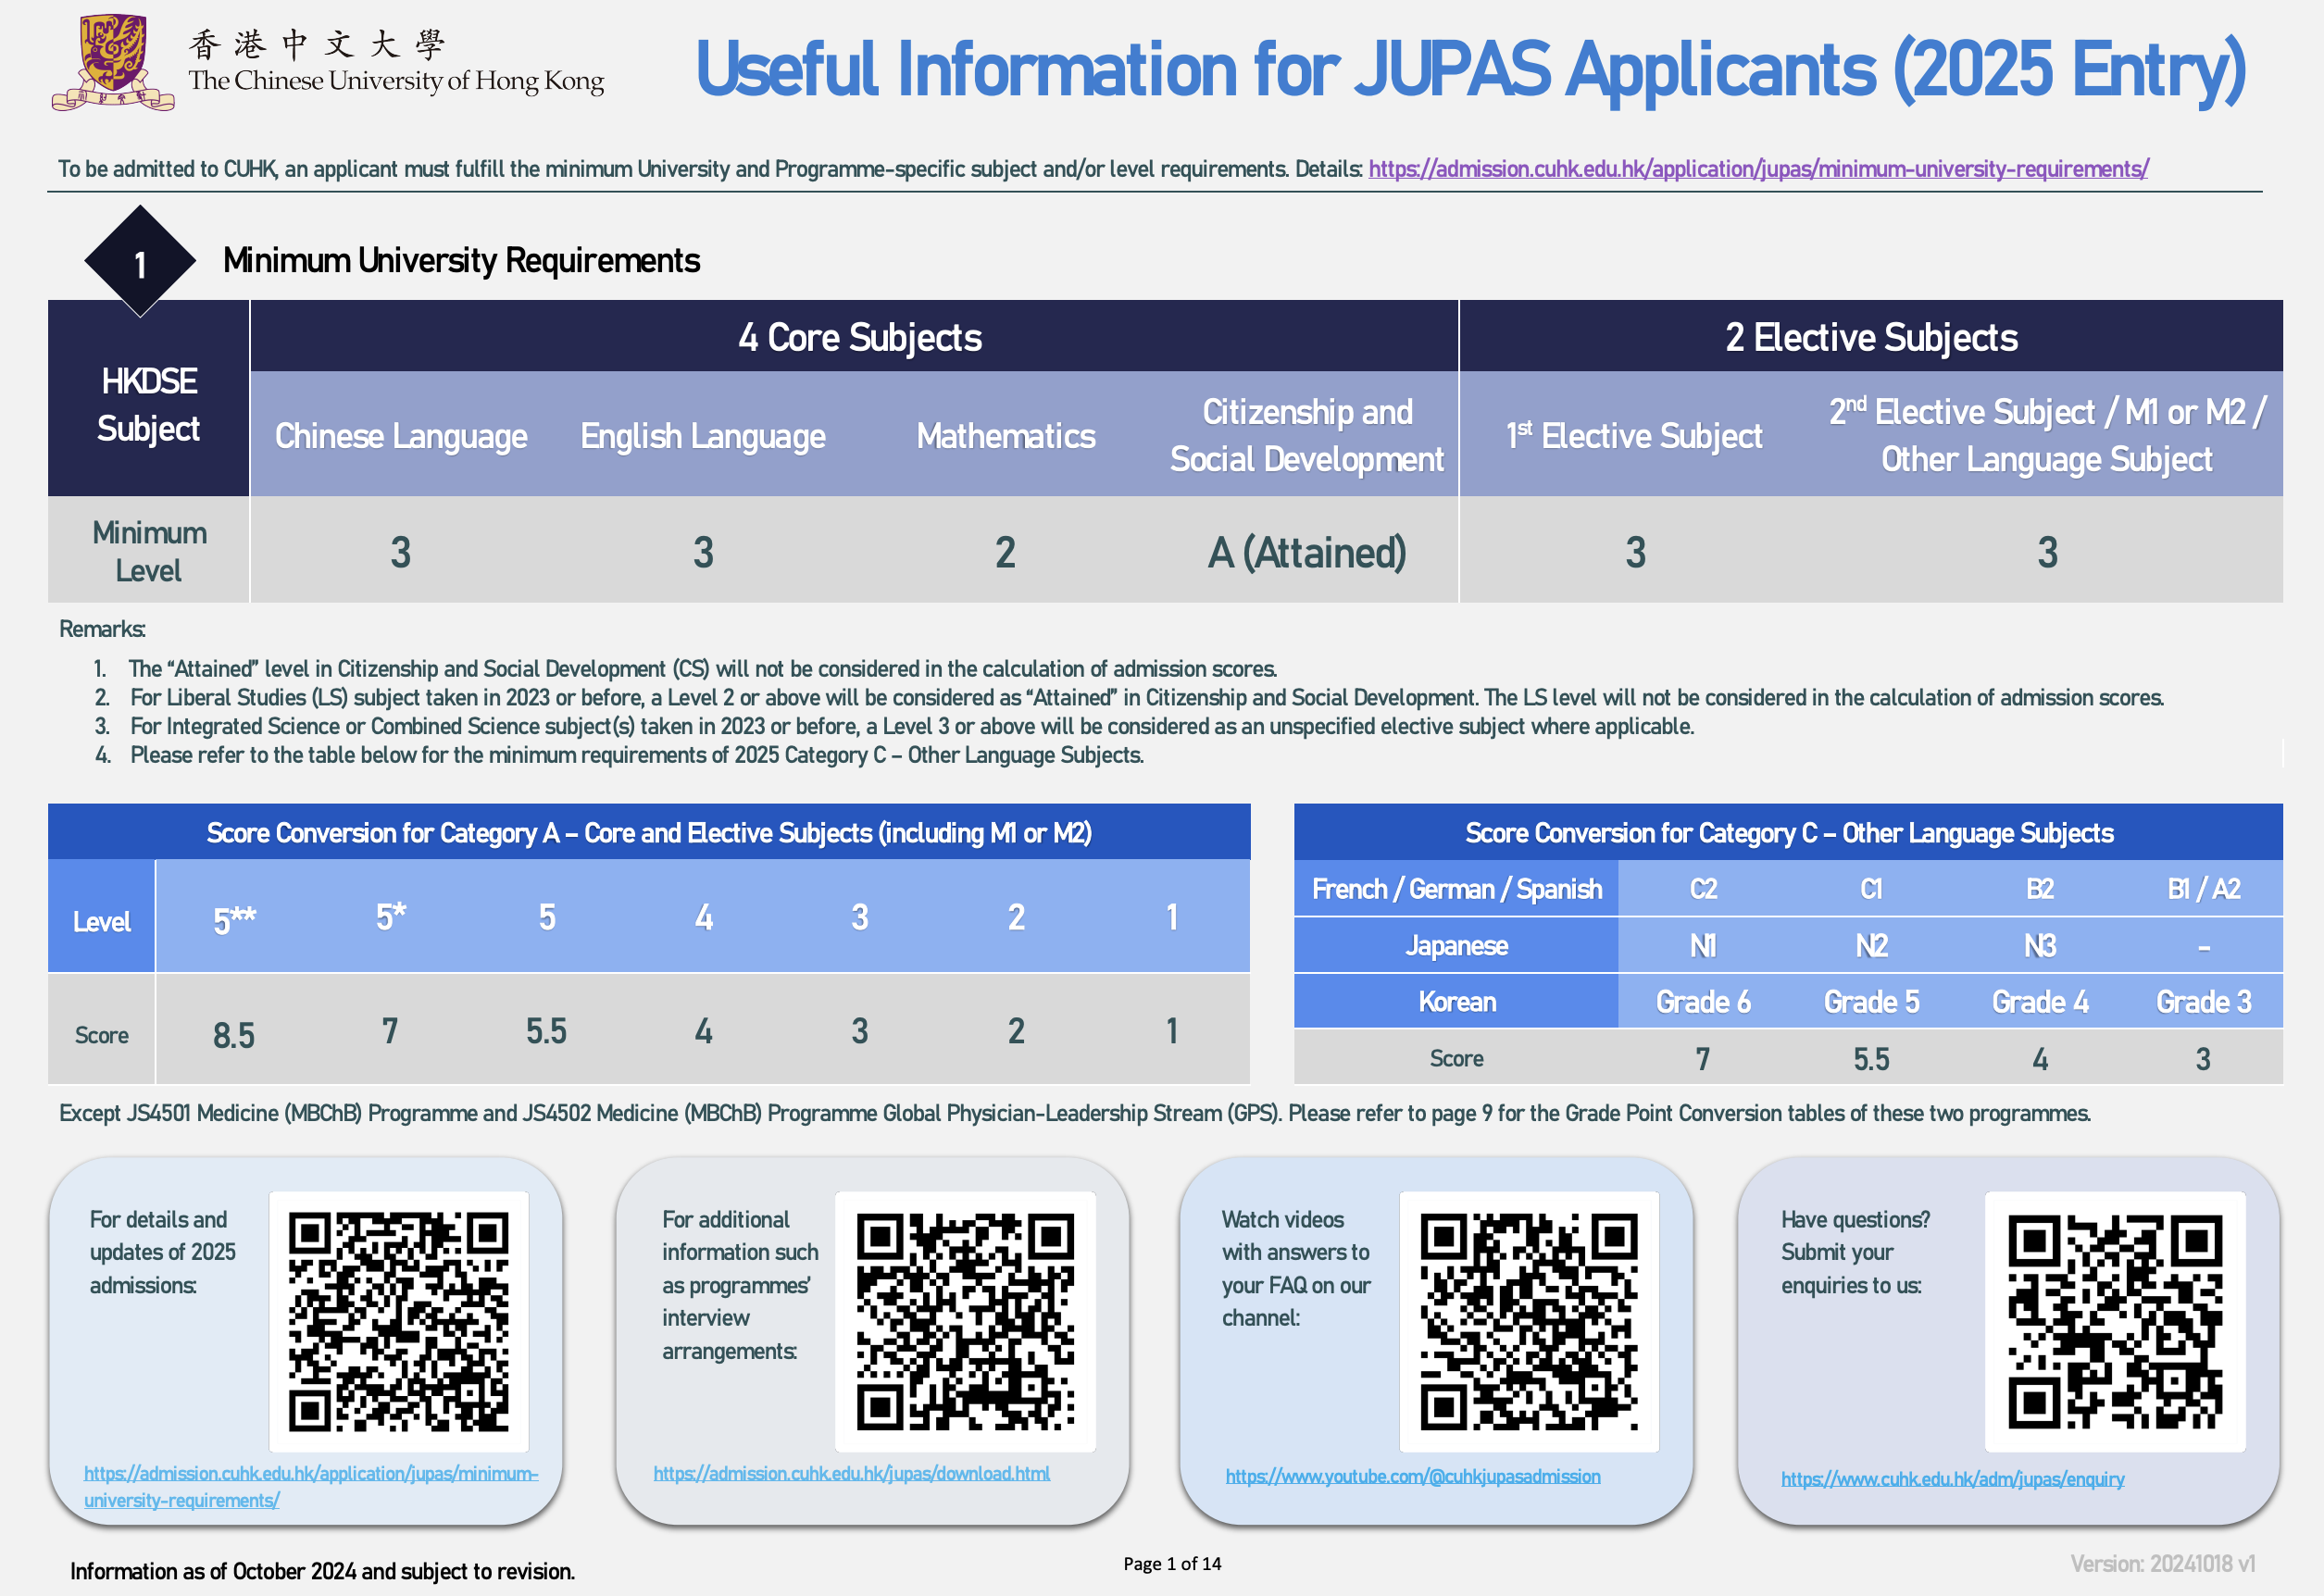
Task: Open the jupas download.html link
Action: pos(851,1473)
